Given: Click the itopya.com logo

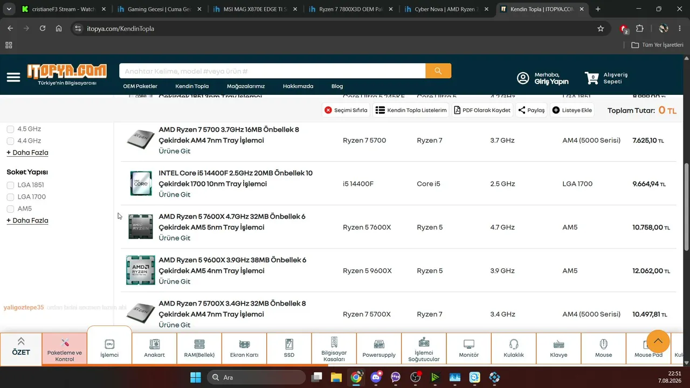Looking at the screenshot, I should coord(67,74).
